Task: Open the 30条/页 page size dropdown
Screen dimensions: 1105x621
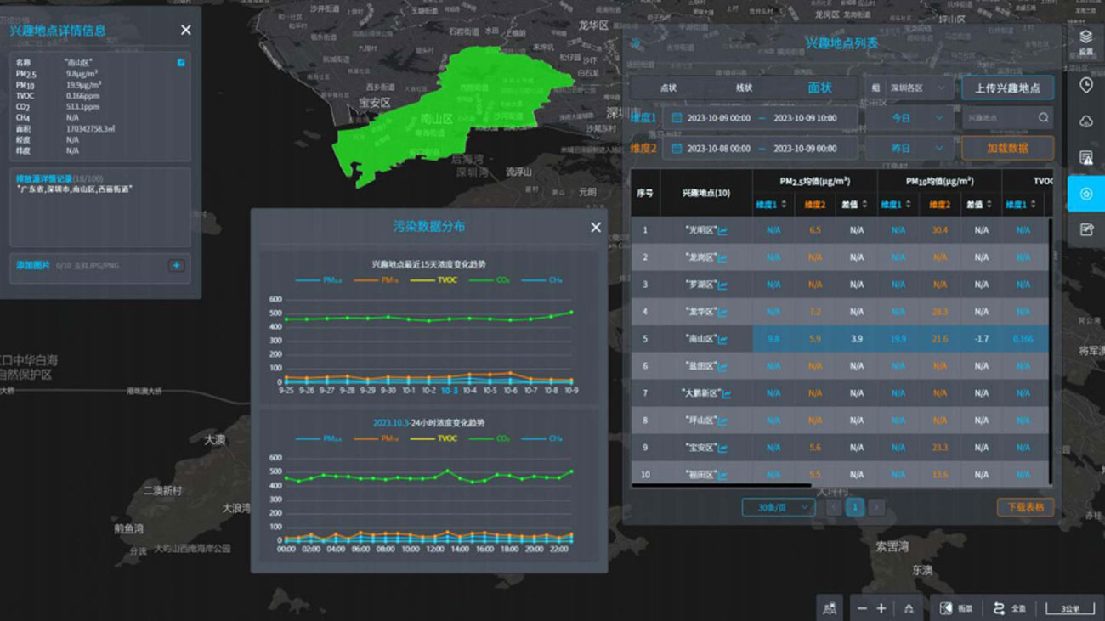Action: click(778, 507)
